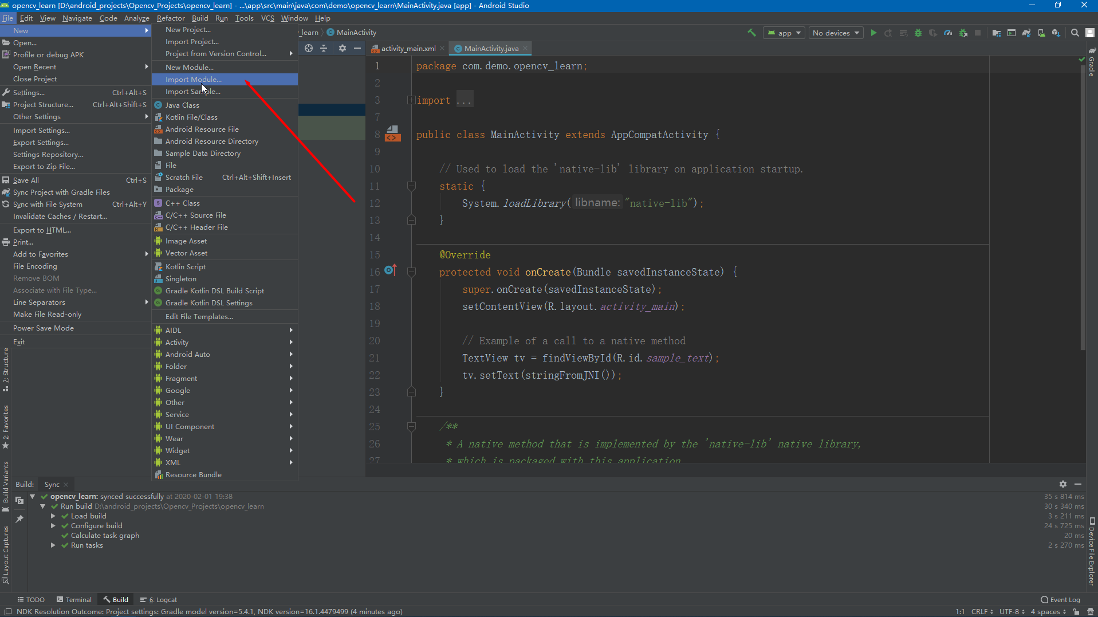Click the editor vertical scrollbar
1098x617 pixels.
(1083, 206)
